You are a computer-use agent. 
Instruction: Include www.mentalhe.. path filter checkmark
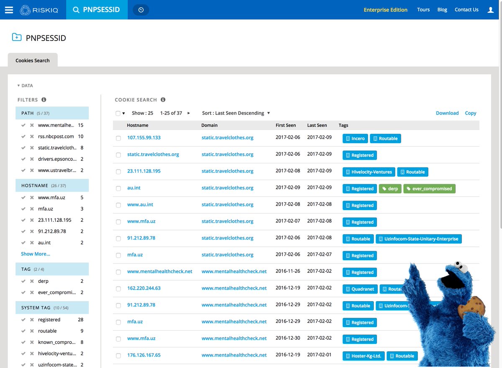(24, 125)
